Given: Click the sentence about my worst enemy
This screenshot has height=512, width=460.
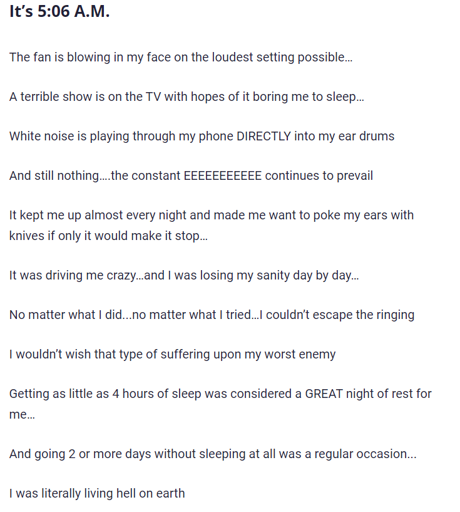Looking at the screenshot, I should [x=172, y=354].
